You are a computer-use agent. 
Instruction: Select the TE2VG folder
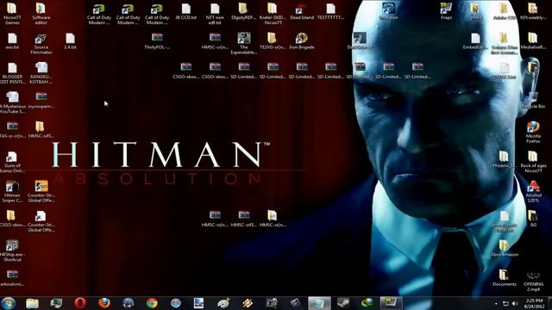[x=273, y=41]
